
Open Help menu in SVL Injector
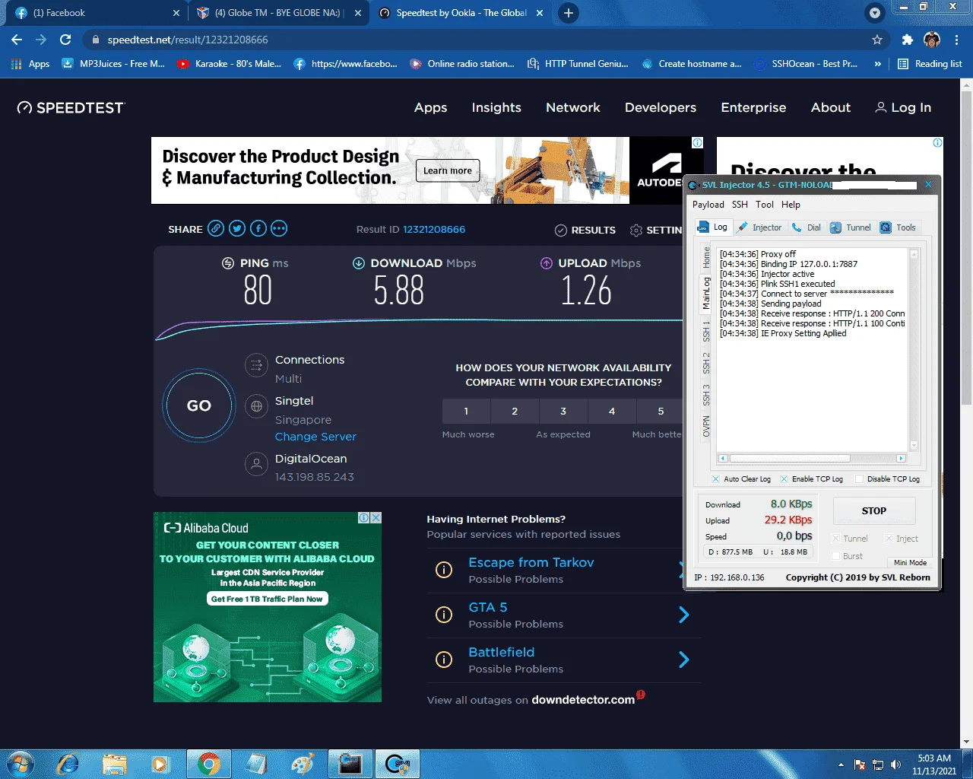click(791, 205)
